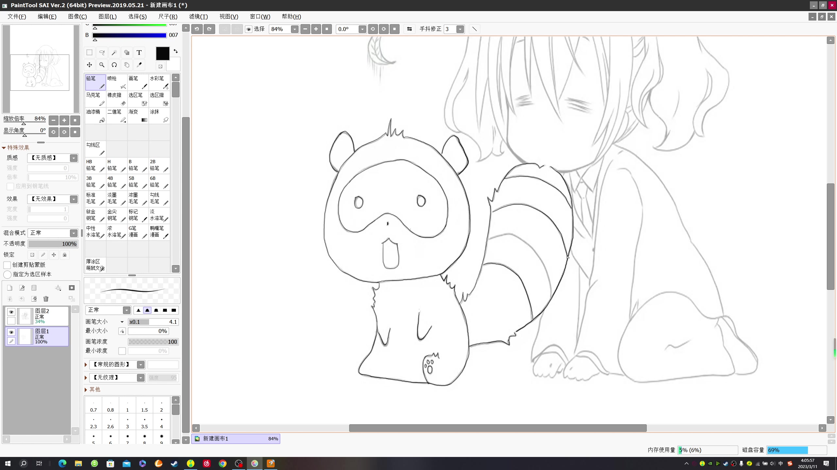Screen dimensions: 837x470
Task: Open PaintTool SAI from the taskbar
Action: (x=255, y=463)
